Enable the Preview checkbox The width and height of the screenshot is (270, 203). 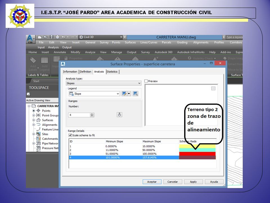tap(146, 81)
